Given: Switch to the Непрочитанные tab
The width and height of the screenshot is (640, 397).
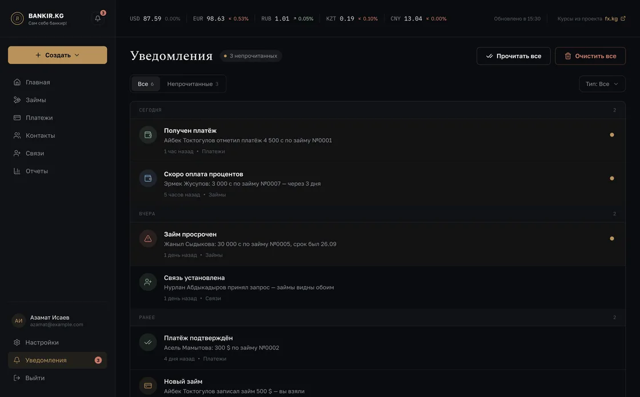Looking at the screenshot, I should tap(193, 84).
